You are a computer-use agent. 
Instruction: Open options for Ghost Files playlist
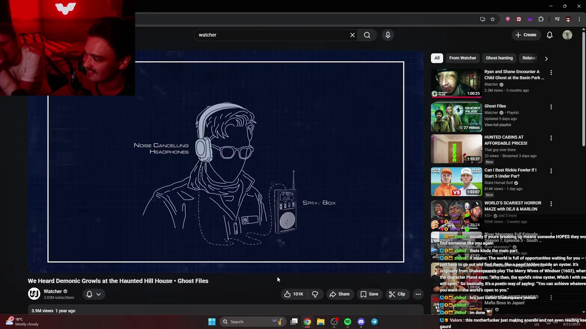[551, 107]
